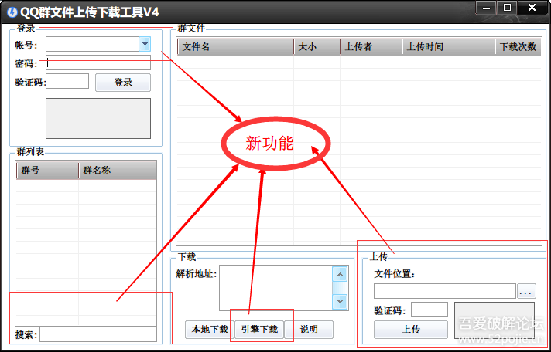Open the 帐号 account dropdown arrow

pos(145,44)
